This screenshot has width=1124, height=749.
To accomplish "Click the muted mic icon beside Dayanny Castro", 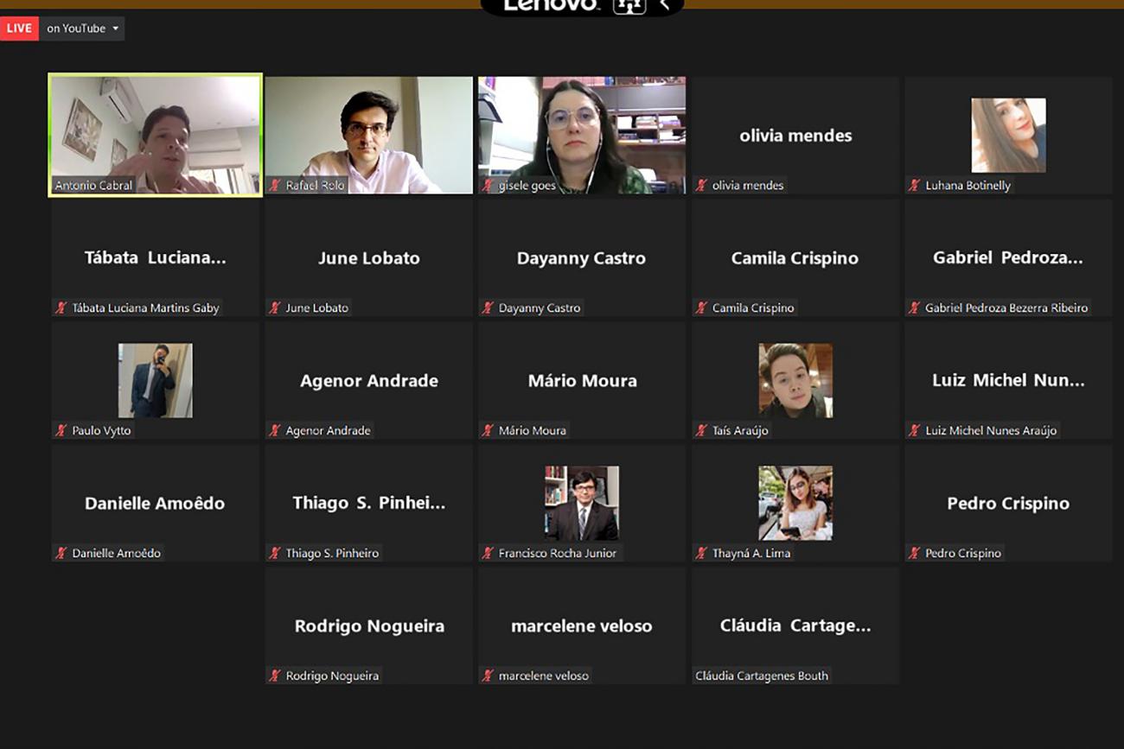I will [x=488, y=308].
